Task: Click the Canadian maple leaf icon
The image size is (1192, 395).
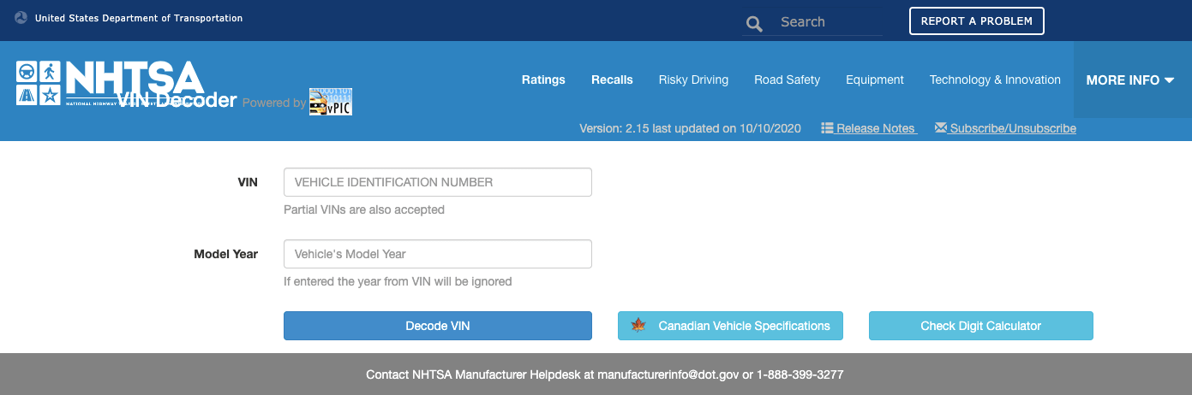Action: pos(638,326)
